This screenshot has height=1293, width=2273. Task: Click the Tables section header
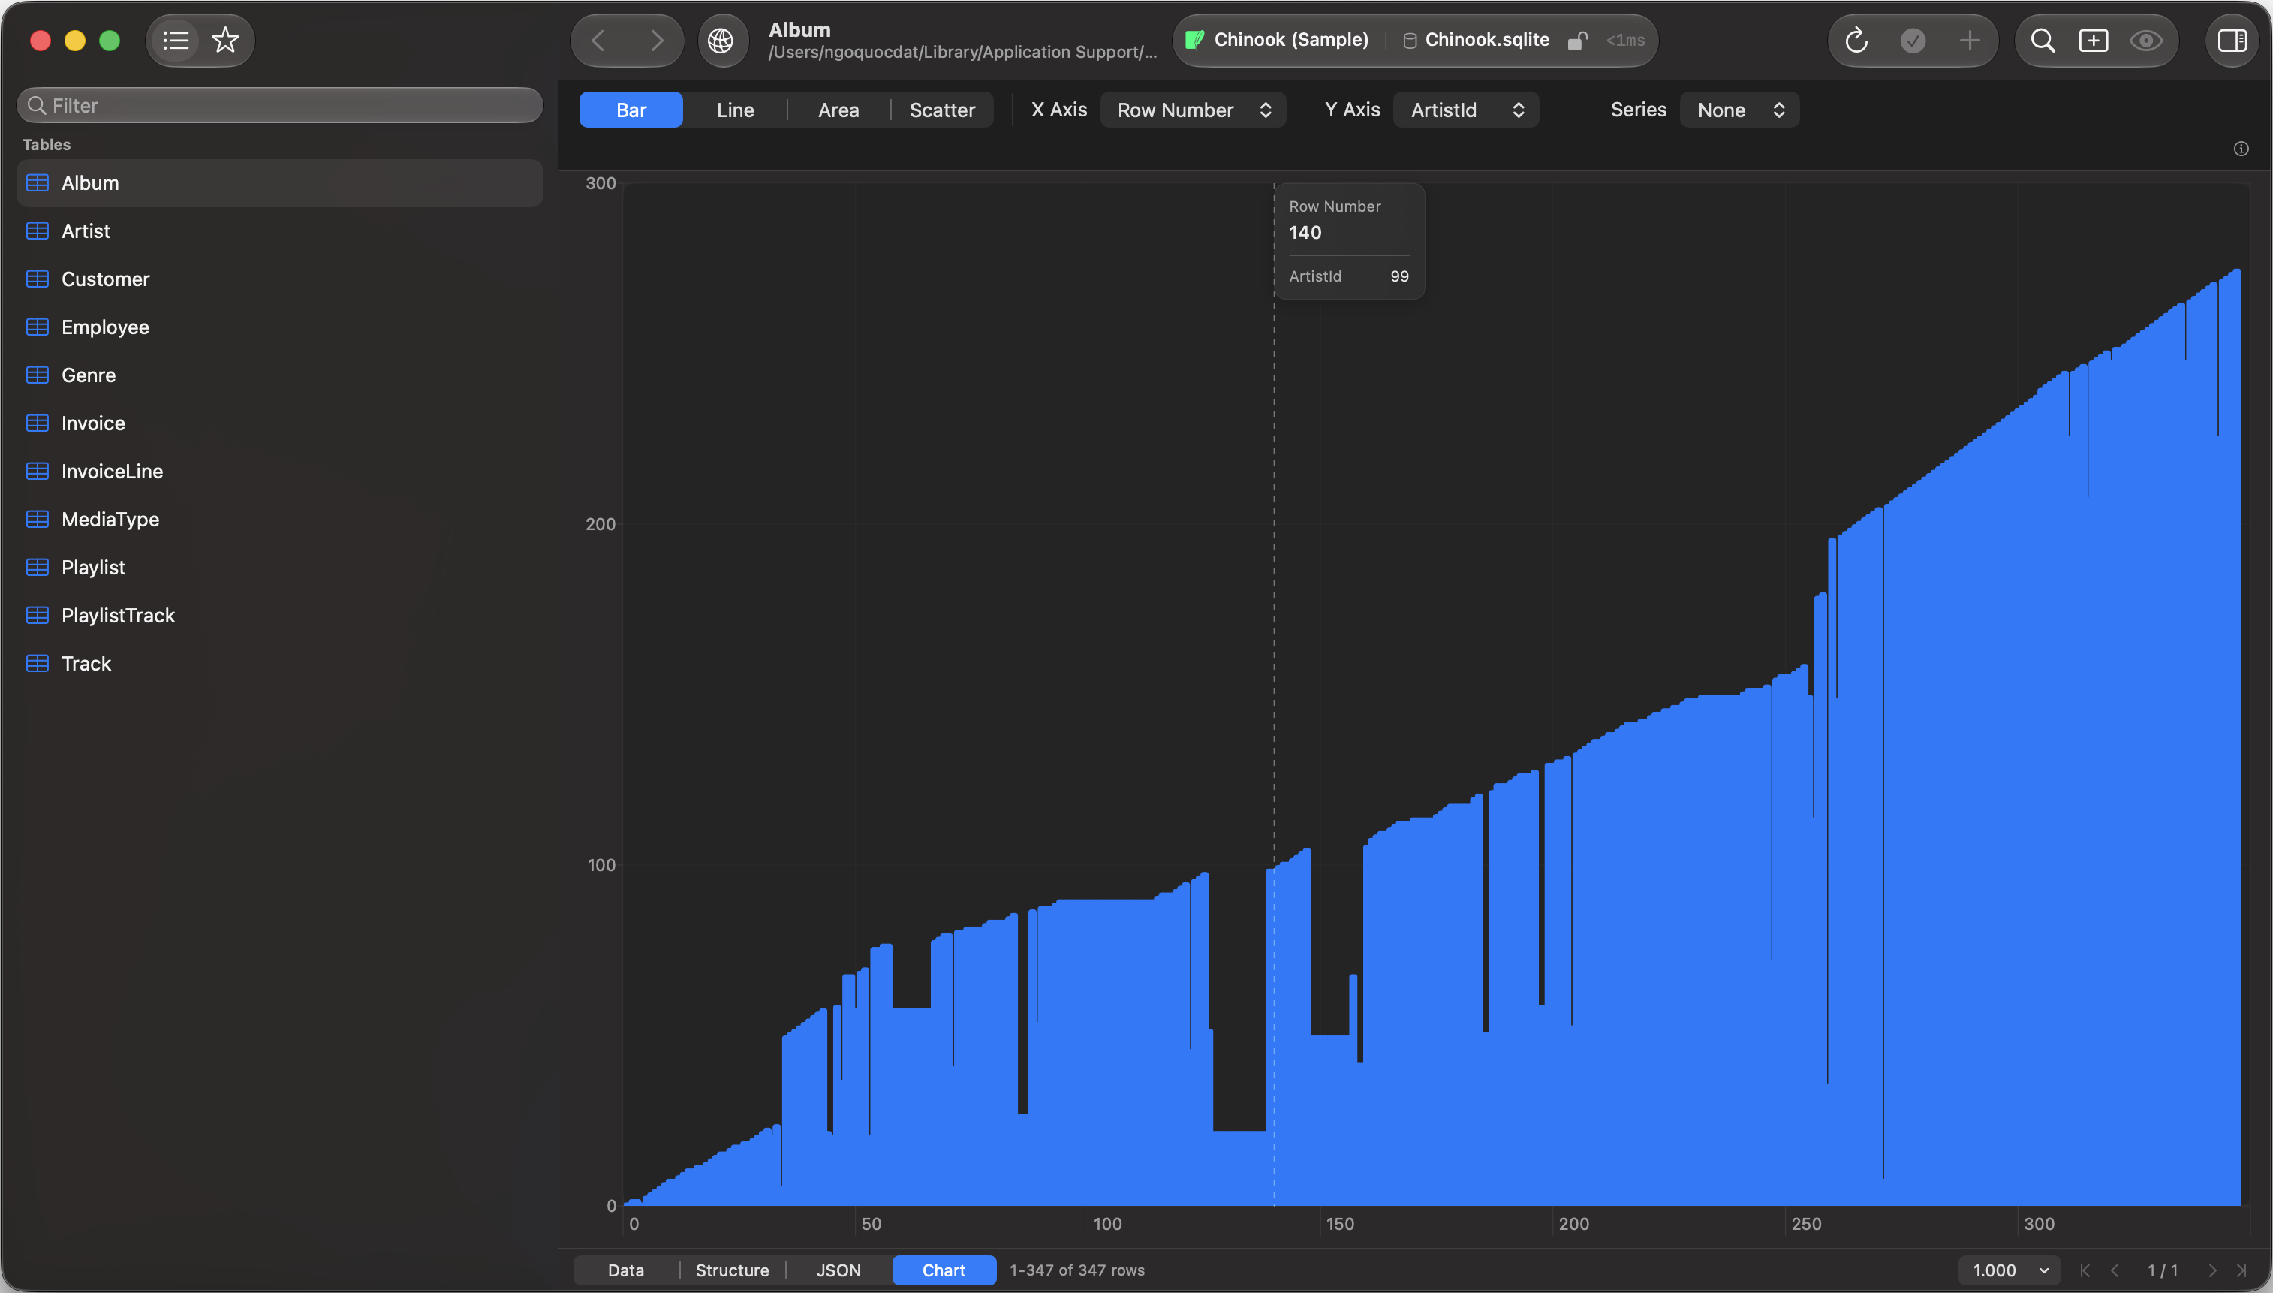click(x=46, y=144)
